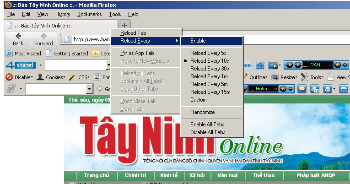Click the 4shared search input field

pyautogui.click(x=76, y=65)
